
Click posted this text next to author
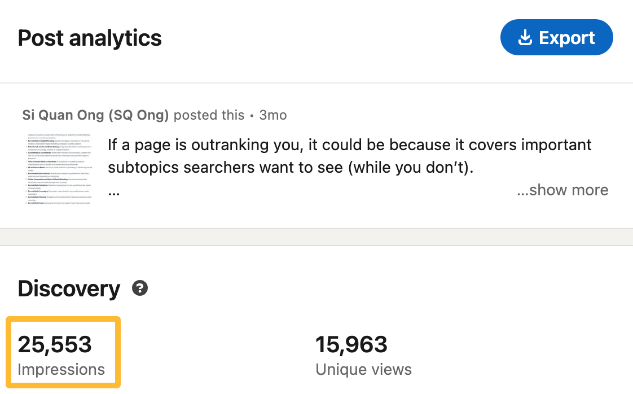209,115
